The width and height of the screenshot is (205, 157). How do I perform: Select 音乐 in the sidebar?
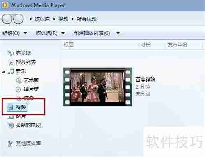(x=21, y=71)
